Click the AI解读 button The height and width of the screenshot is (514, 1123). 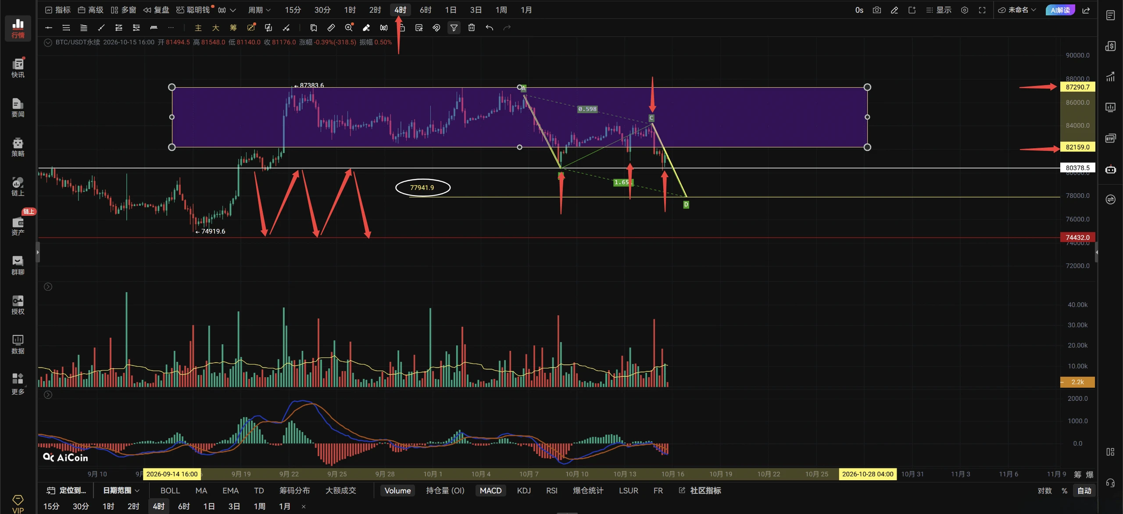[x=1060, y=10]
